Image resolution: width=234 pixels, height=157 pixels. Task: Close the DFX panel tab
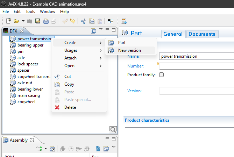click(21, 31)
